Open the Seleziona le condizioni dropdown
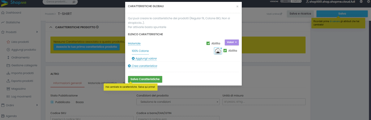 178,102
